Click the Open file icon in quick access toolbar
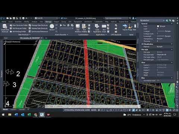The height and width of the screenshot is (134, 179). (x=11, y=18)
